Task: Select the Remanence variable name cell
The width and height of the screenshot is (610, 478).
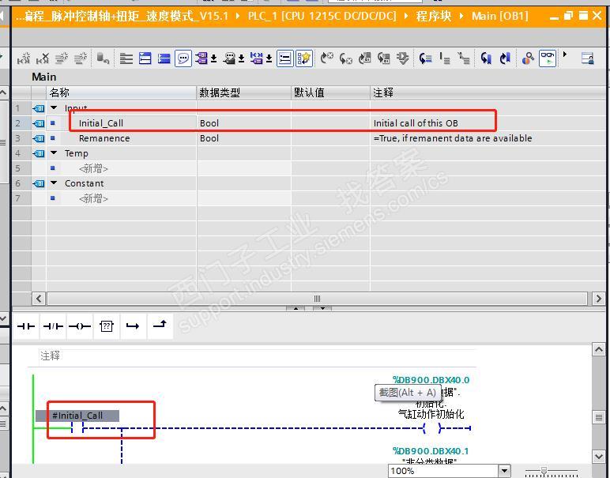Action: pos(122,138)
